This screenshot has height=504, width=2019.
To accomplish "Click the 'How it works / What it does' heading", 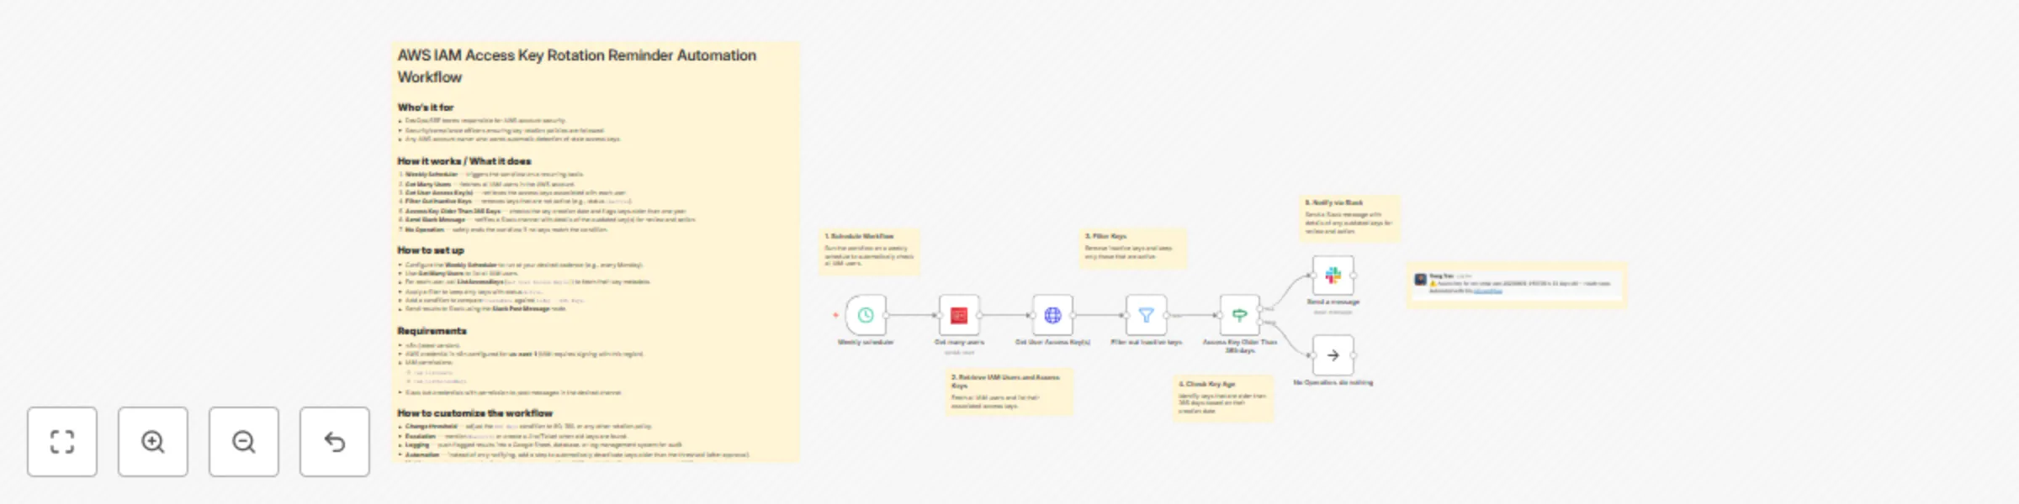I will (464, 161).
